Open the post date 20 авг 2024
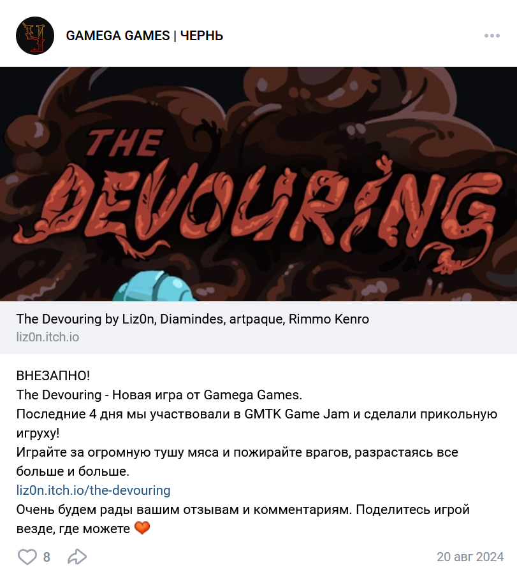 (470, 557)
